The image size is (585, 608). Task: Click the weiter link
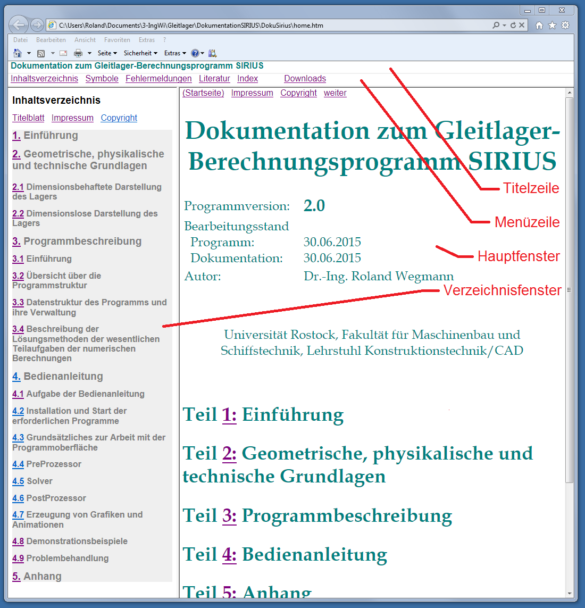(336, 93)
